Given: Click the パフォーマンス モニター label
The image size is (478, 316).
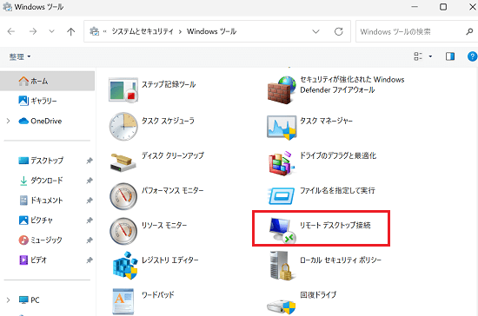Looking at the screenshot, I should pos(173,191).
